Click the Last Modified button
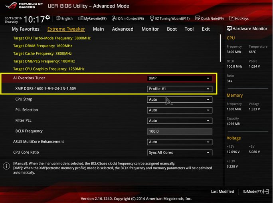 point(222,192)
